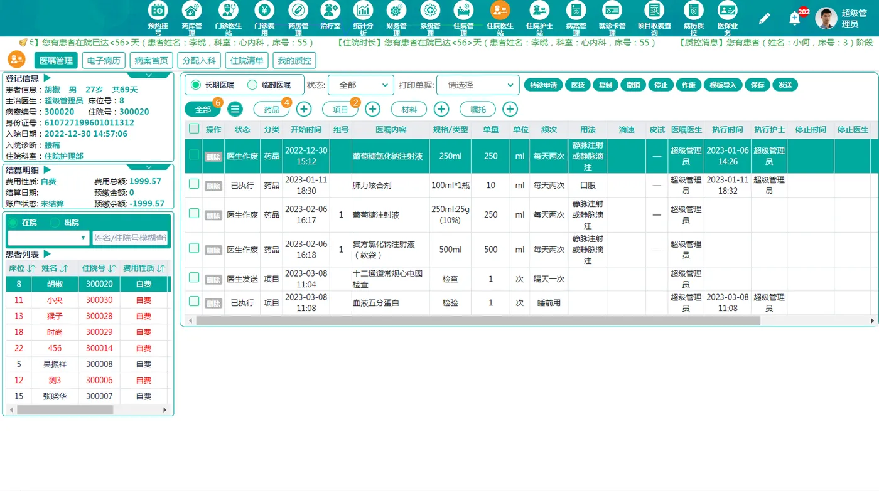Click the 发送 button
This screenshot has width=879, height=491.
tap(785, 85)
